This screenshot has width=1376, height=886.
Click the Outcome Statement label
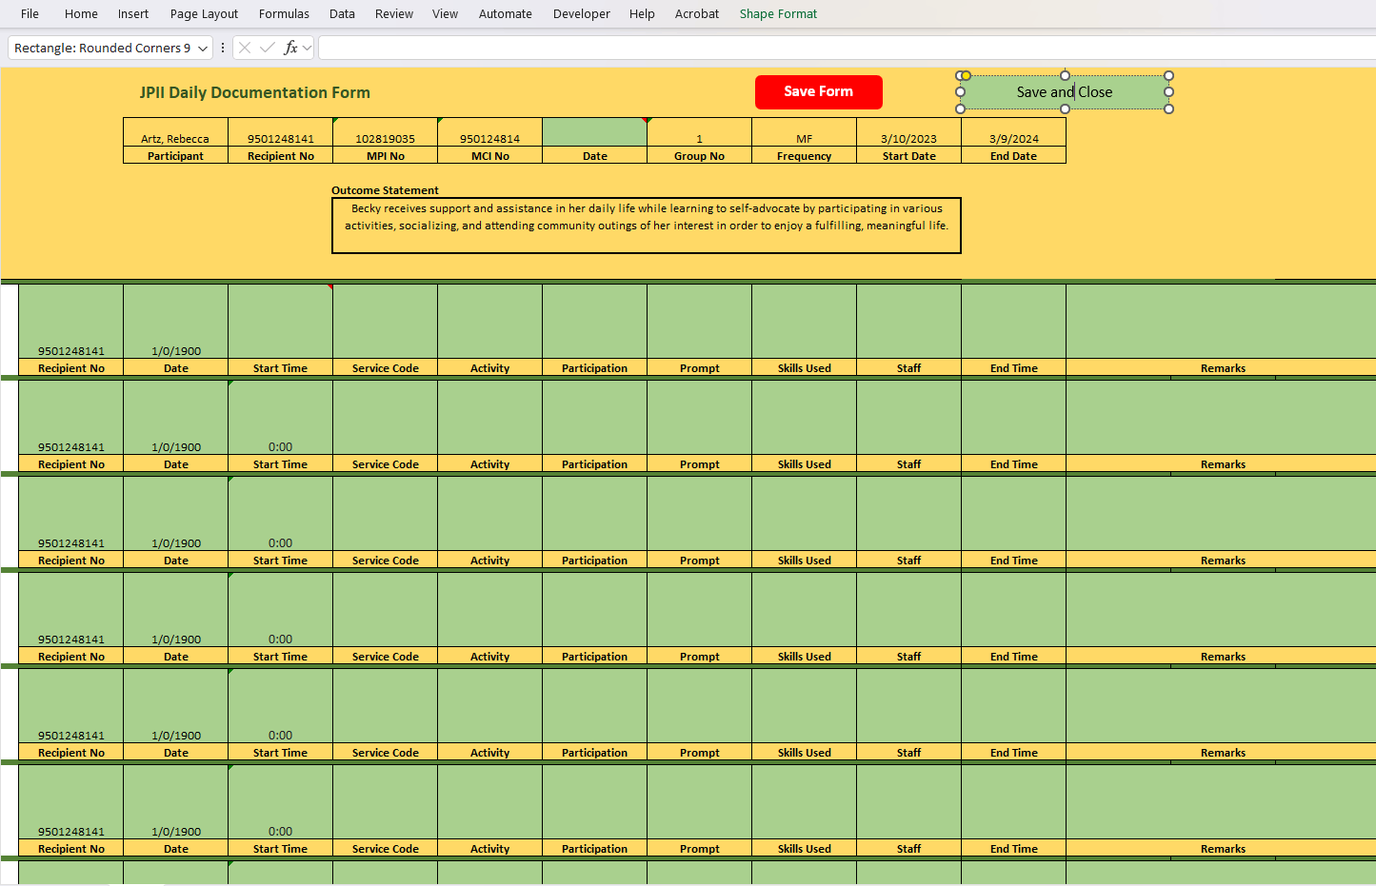coord(385,190)
